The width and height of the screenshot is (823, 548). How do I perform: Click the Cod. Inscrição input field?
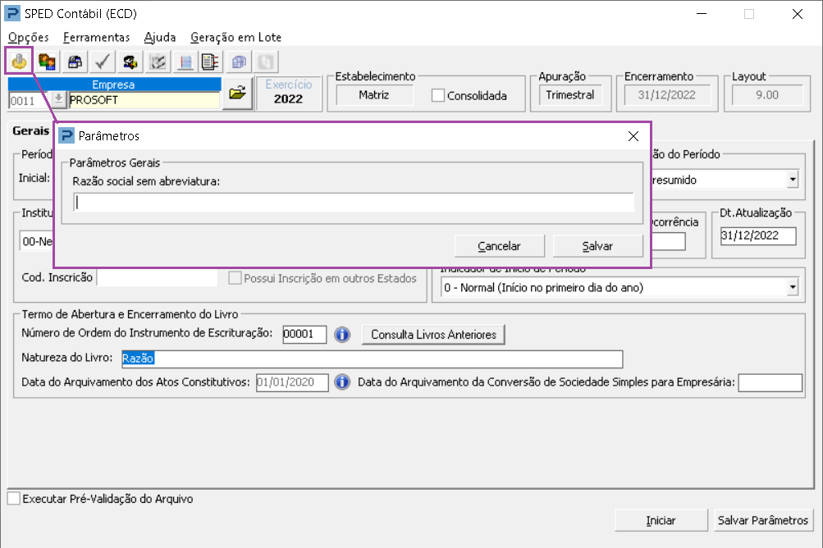pyautogui.click(x=157, y=277)
